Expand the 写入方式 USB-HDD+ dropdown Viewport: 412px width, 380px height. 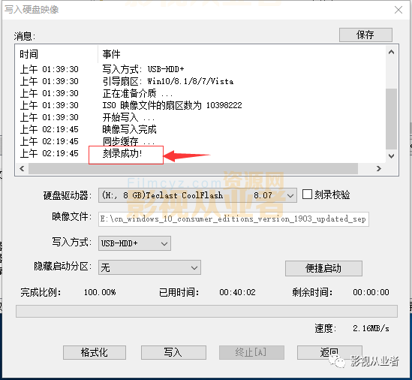(x=134, y=243)
